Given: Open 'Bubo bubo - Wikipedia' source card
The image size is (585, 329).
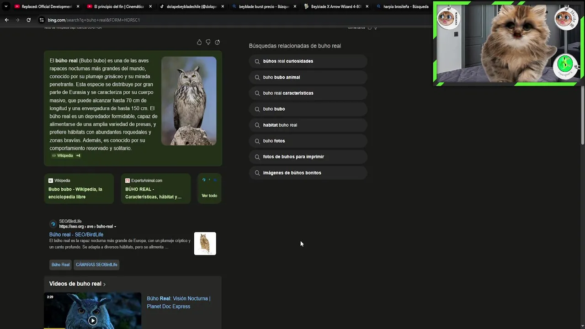Looking at the screenshot, I should (79, 188).
